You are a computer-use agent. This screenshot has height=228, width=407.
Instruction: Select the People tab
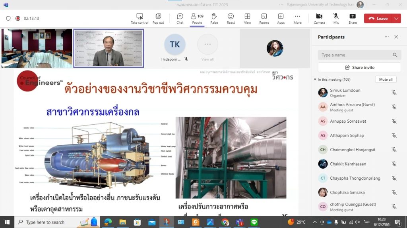(197, 18)
